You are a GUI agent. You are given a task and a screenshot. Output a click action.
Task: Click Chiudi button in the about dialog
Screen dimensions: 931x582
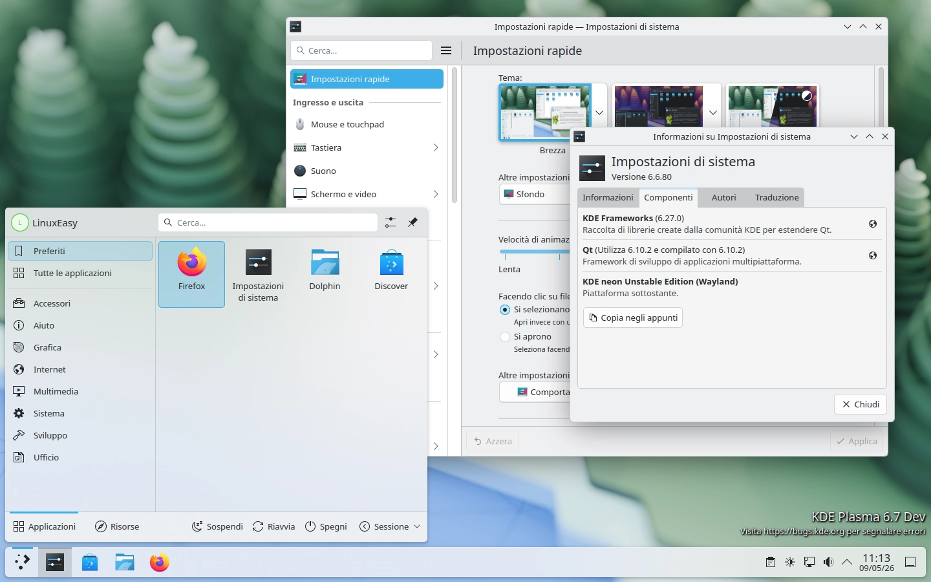861,404
